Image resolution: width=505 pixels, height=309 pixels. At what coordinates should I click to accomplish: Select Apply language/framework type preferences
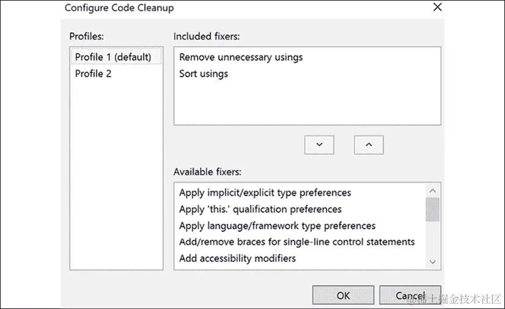tap(277, 226)
